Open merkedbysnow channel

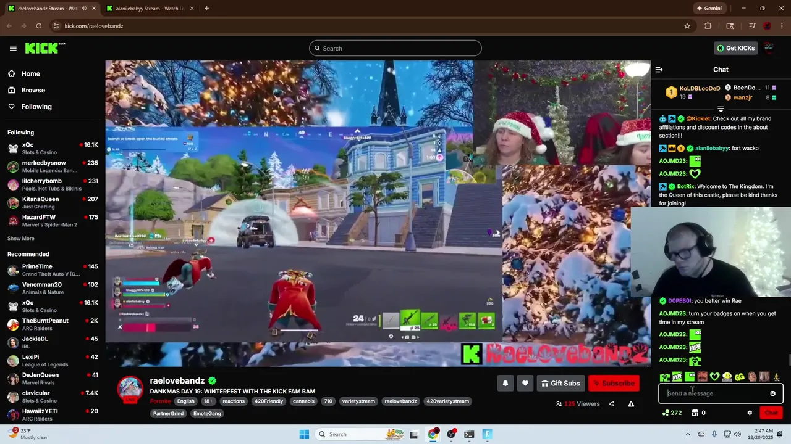point(53,166)
